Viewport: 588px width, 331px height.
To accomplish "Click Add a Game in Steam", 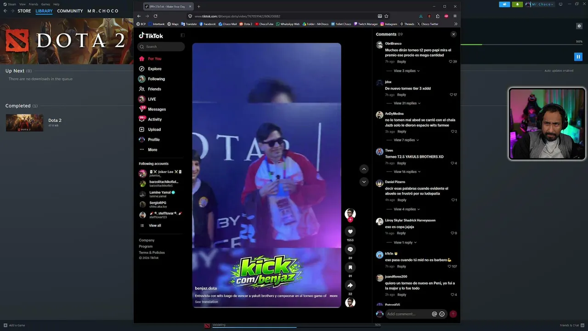I will [x=14, y=325].
